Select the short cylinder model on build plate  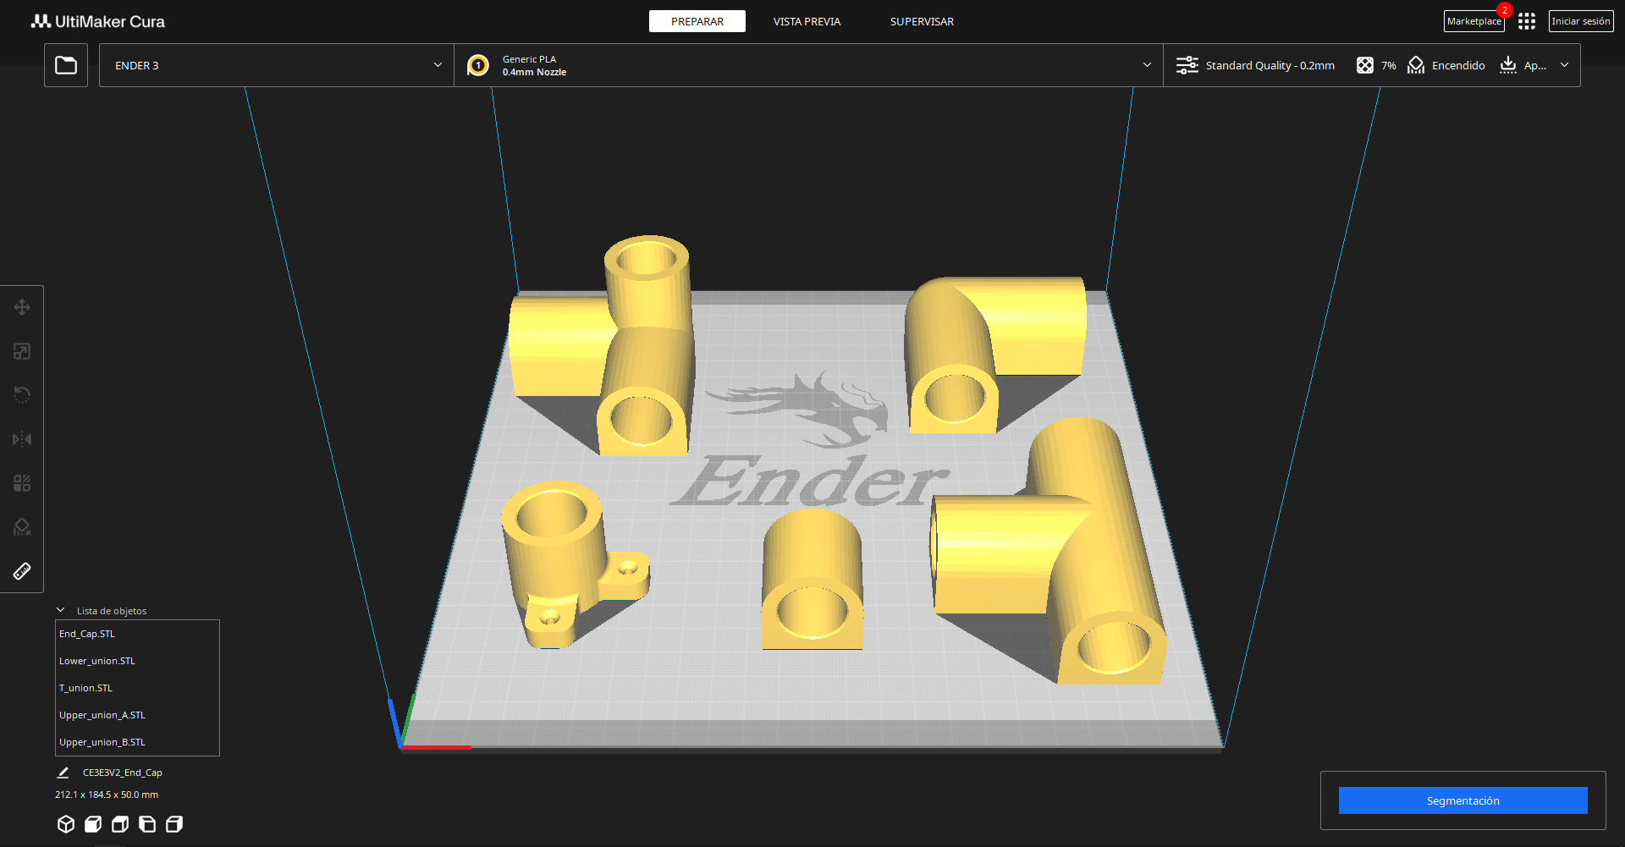pos(812,580)
